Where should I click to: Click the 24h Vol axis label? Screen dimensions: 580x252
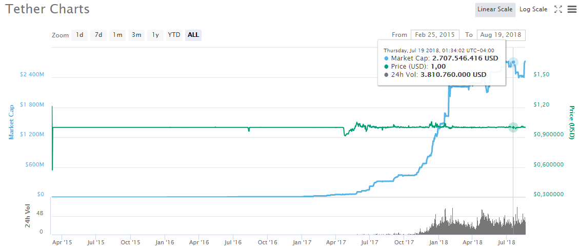coord(28,216)
